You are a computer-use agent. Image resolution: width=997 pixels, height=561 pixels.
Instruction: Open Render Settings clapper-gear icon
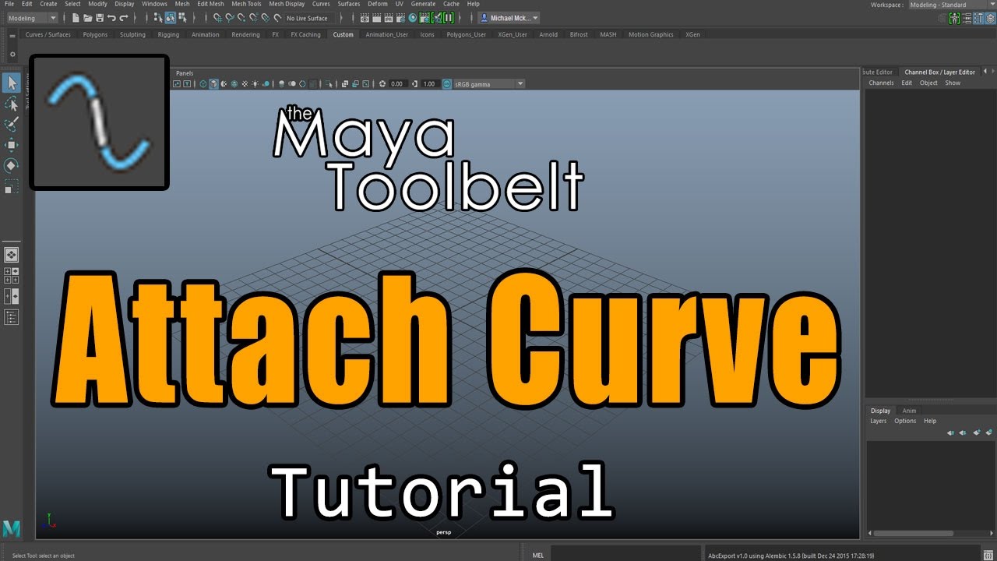400,18
